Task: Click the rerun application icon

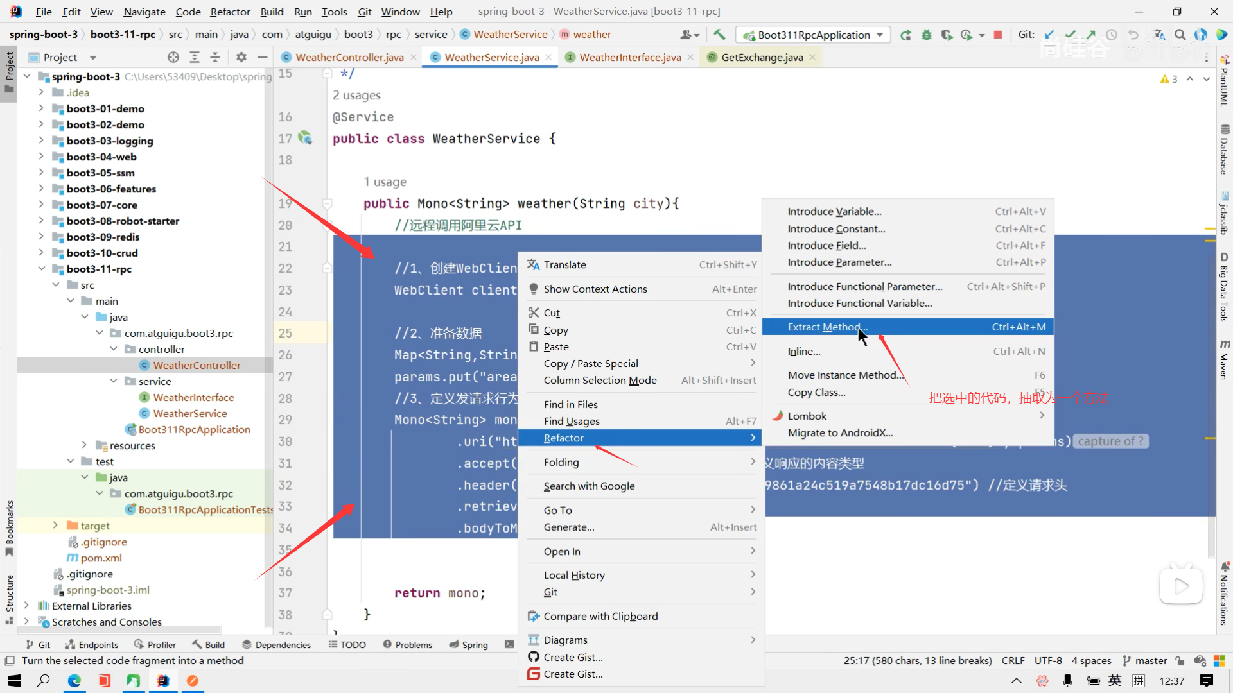Action: [905, 35]
